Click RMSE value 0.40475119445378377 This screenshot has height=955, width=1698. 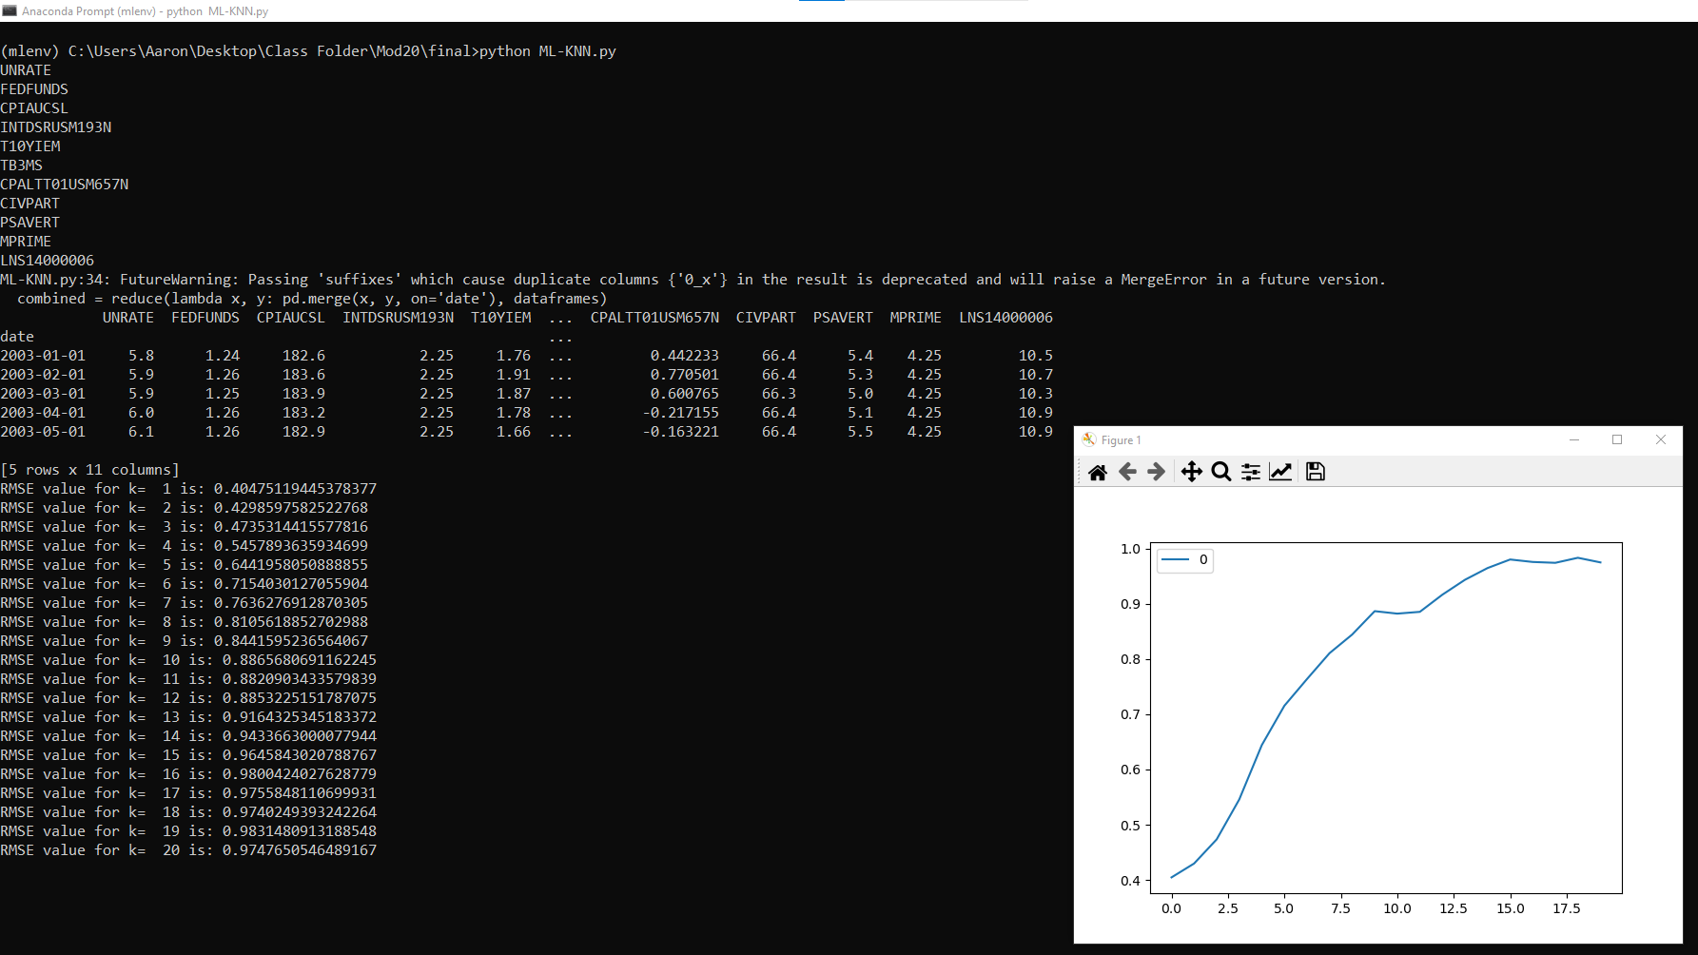point(295,489)
